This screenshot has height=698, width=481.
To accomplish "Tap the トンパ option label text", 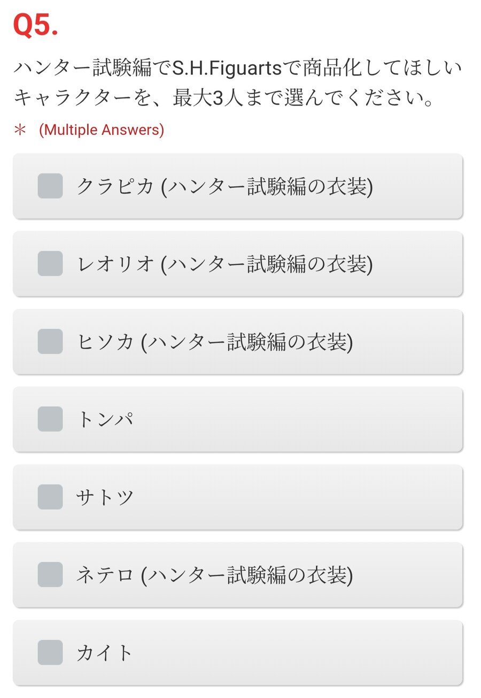I will coord(105,420).
